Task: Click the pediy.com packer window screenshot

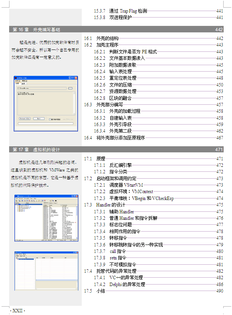Action: (x=46, y=104)
